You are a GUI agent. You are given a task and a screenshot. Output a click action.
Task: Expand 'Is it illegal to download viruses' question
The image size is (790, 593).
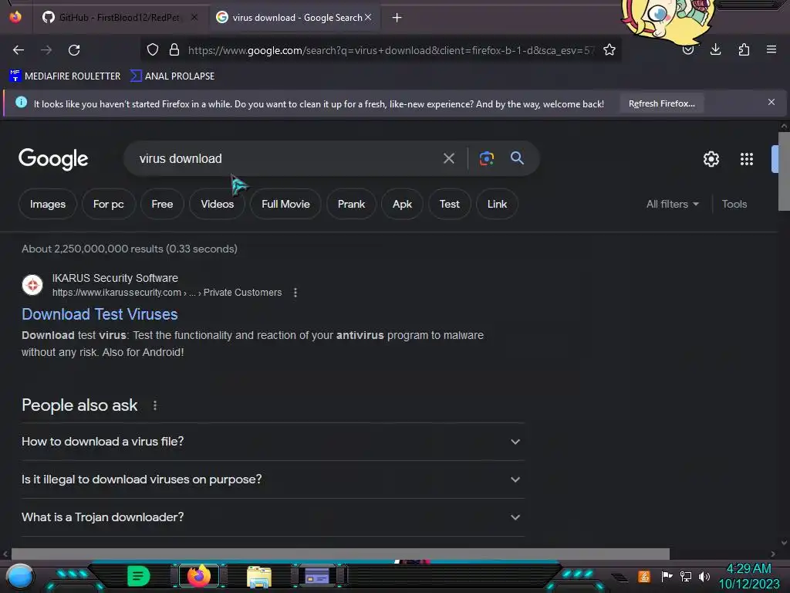(x=273, y=479)
